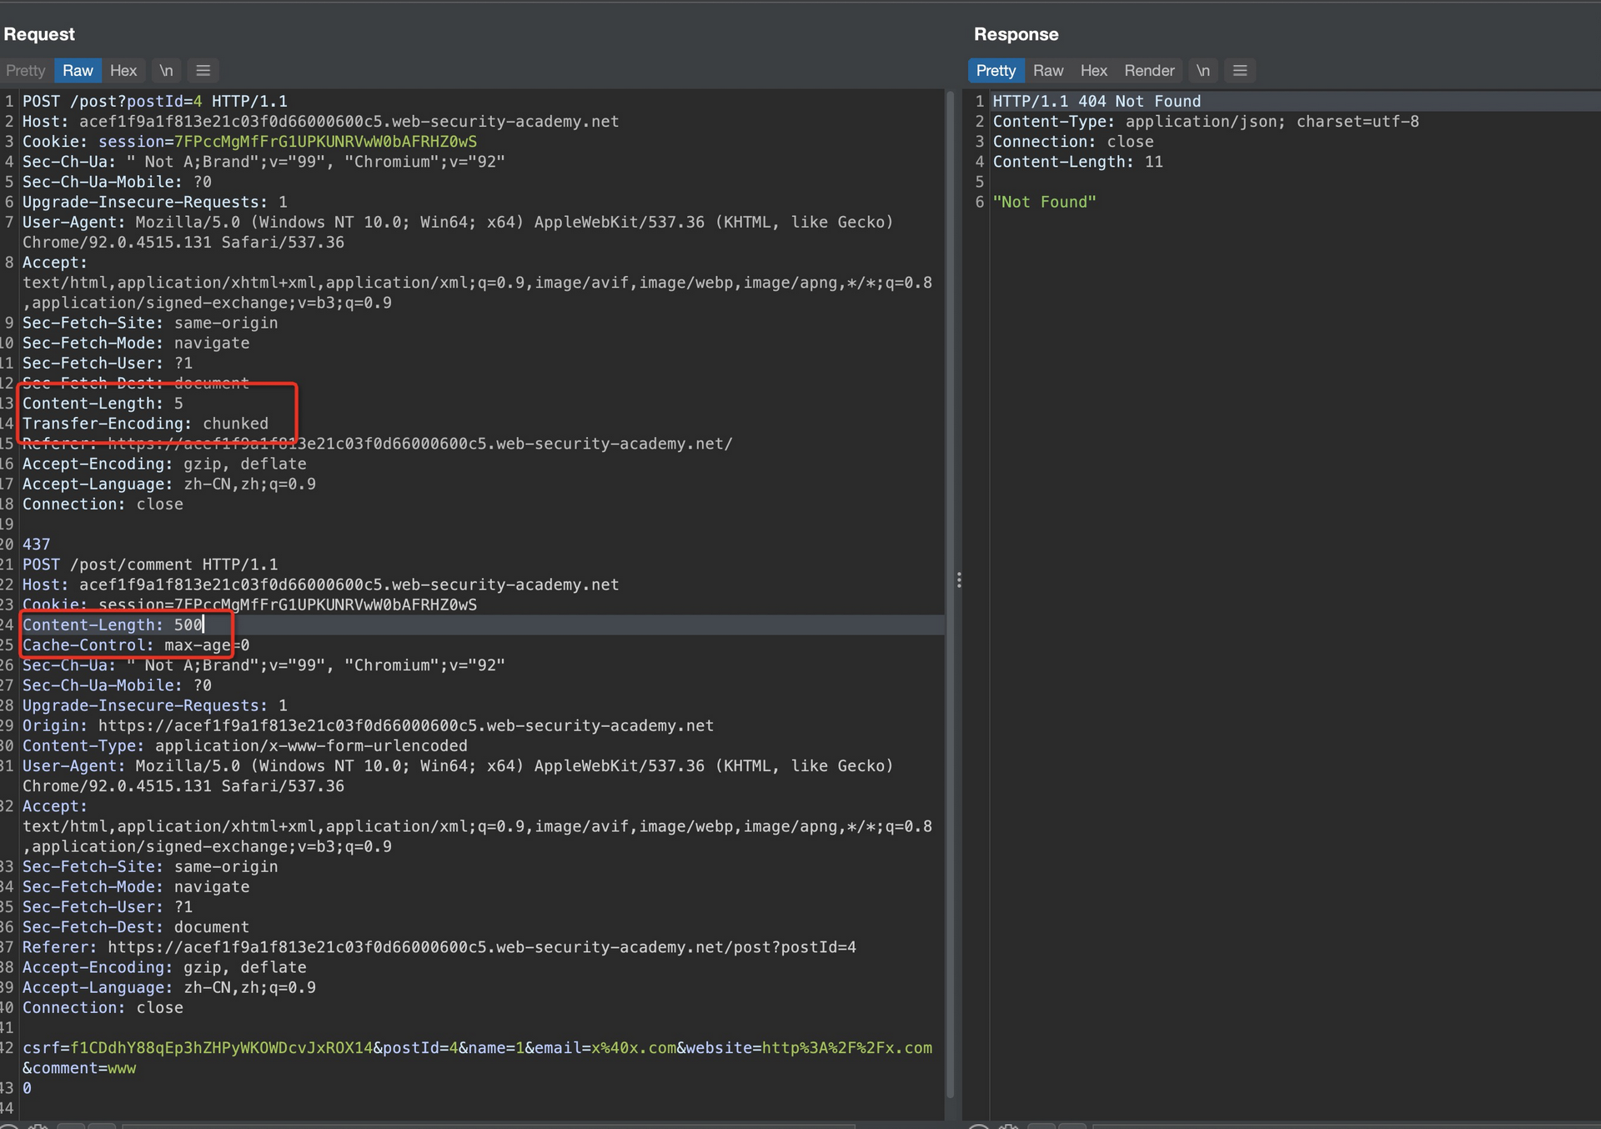1601x1129 pixels.
Task: Click the 'csrf=' body parameter line
Action: (477, 1048)
